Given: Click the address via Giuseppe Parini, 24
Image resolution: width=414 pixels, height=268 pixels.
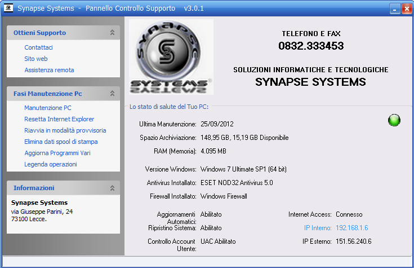Looking at the screenshot, I should (x=42, y=212).
